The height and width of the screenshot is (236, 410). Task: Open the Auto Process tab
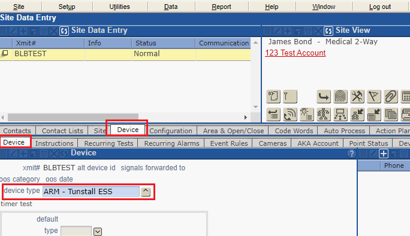click(345, 131)
